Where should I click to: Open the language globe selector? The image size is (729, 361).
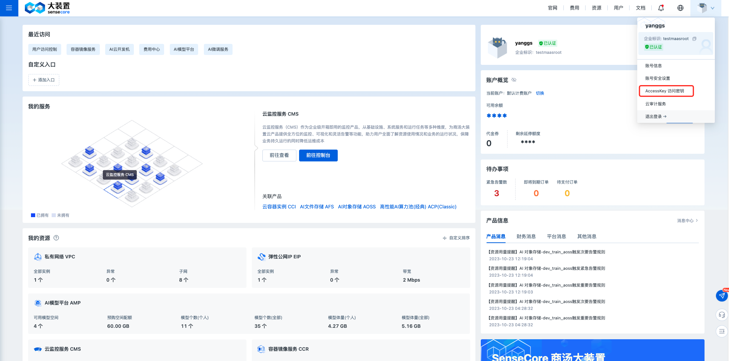(680, 8)
